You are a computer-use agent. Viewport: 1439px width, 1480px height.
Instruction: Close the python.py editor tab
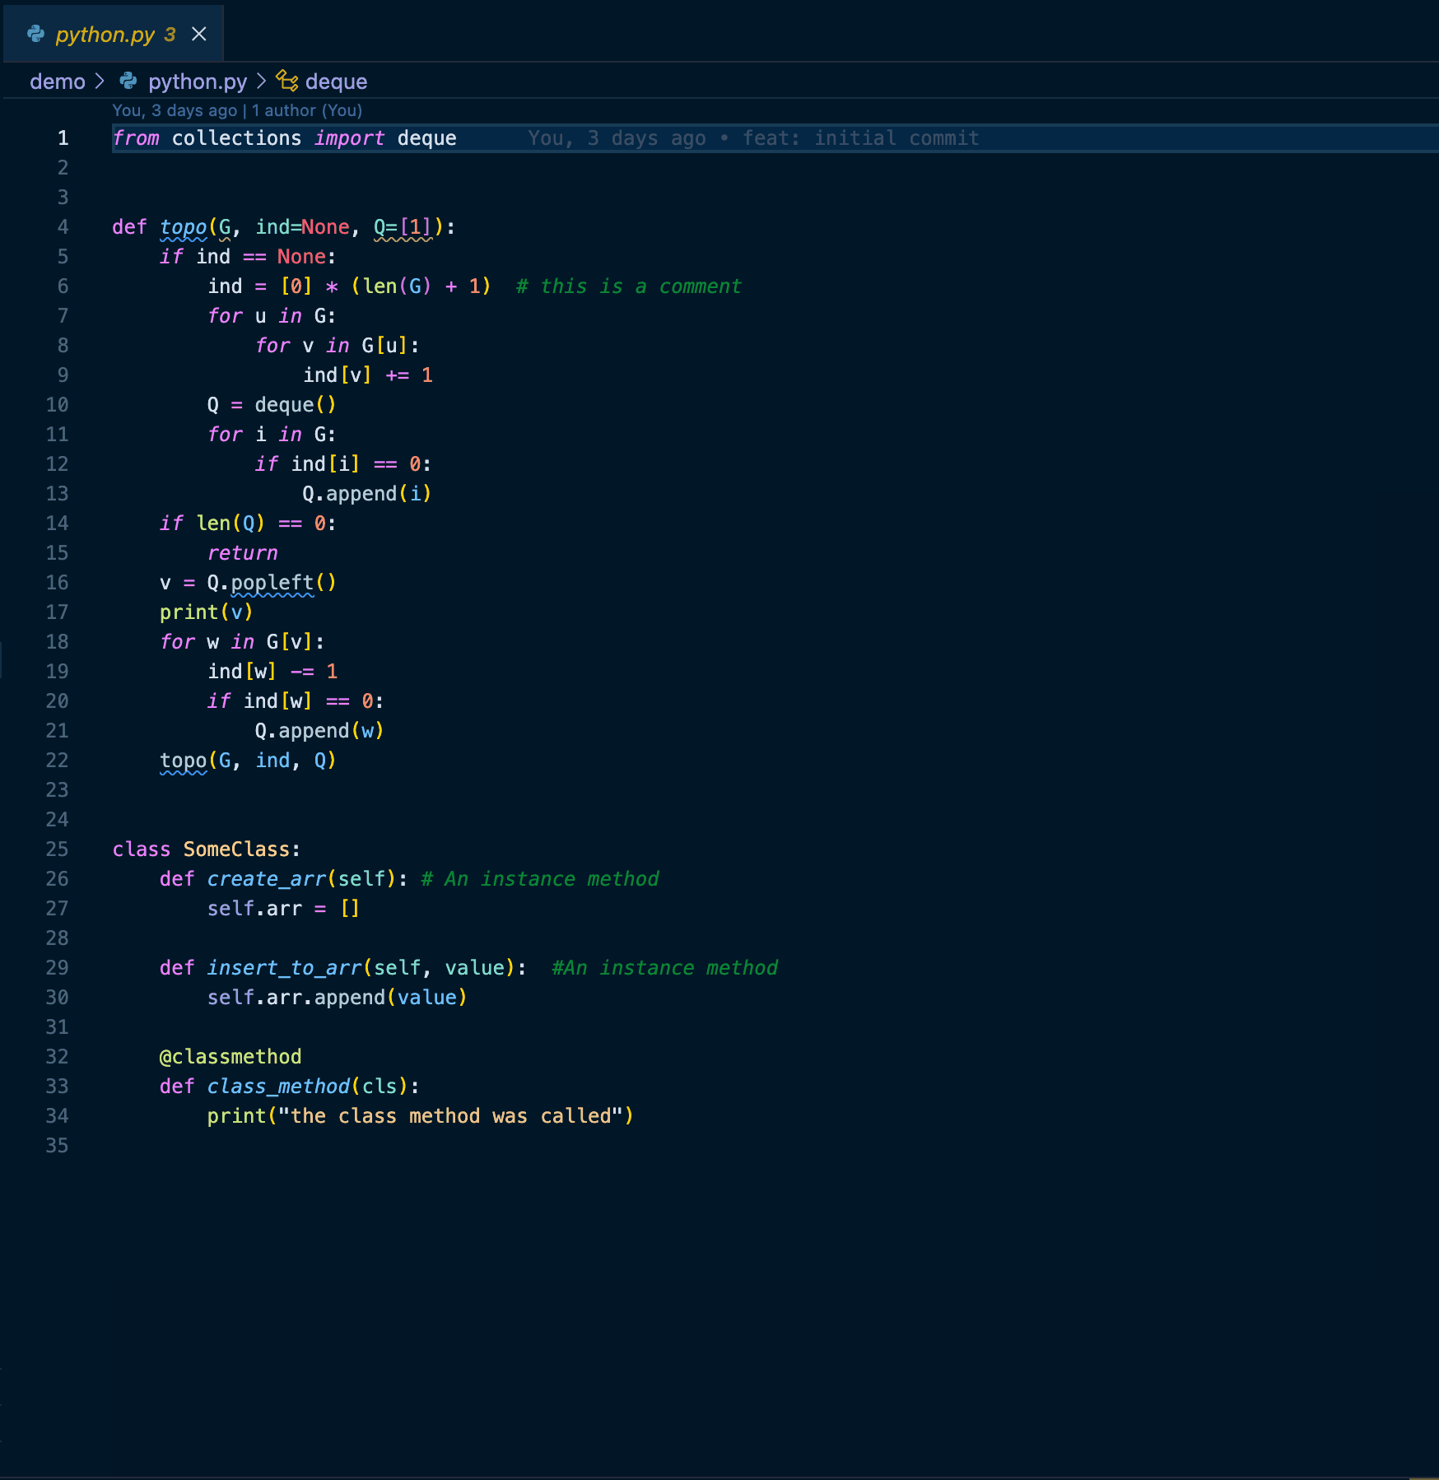coord(198,34)
